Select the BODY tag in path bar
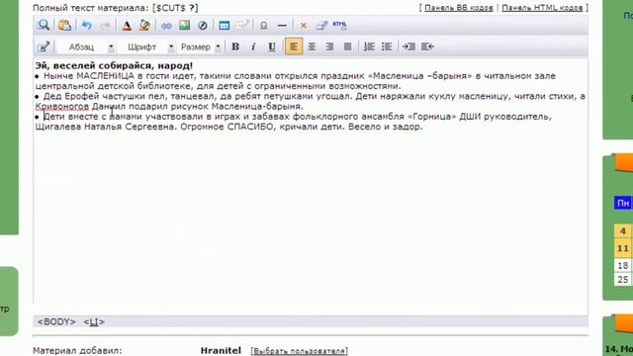 click(56, 321)
